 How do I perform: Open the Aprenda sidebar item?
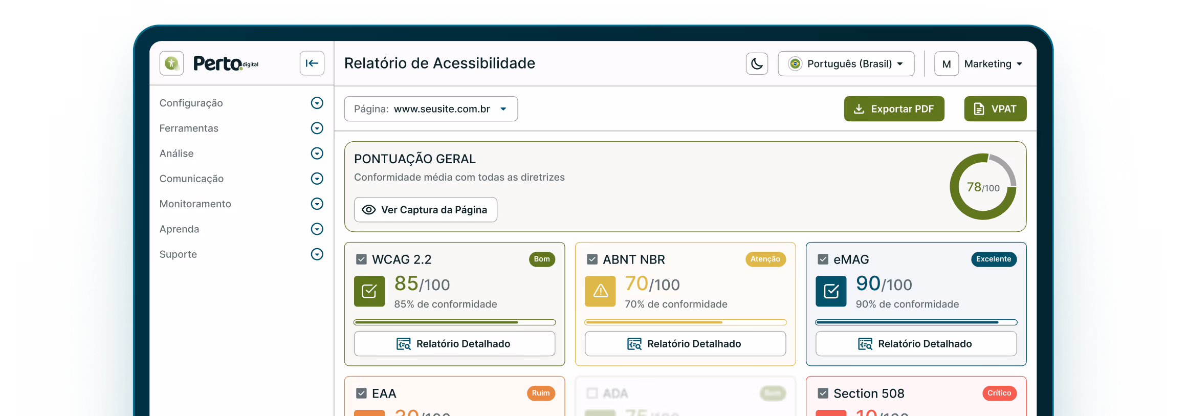pos(179,229)
